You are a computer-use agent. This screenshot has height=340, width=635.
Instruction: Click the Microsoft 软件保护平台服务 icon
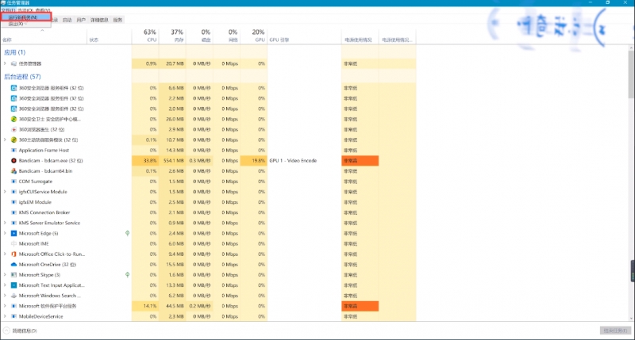13,306
